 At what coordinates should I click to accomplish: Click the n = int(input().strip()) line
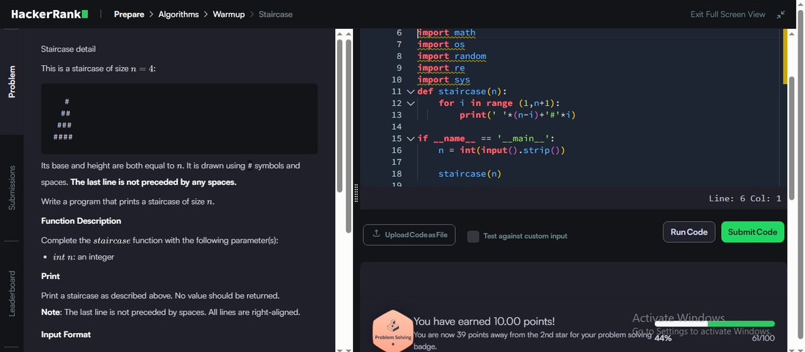[502, 151]
